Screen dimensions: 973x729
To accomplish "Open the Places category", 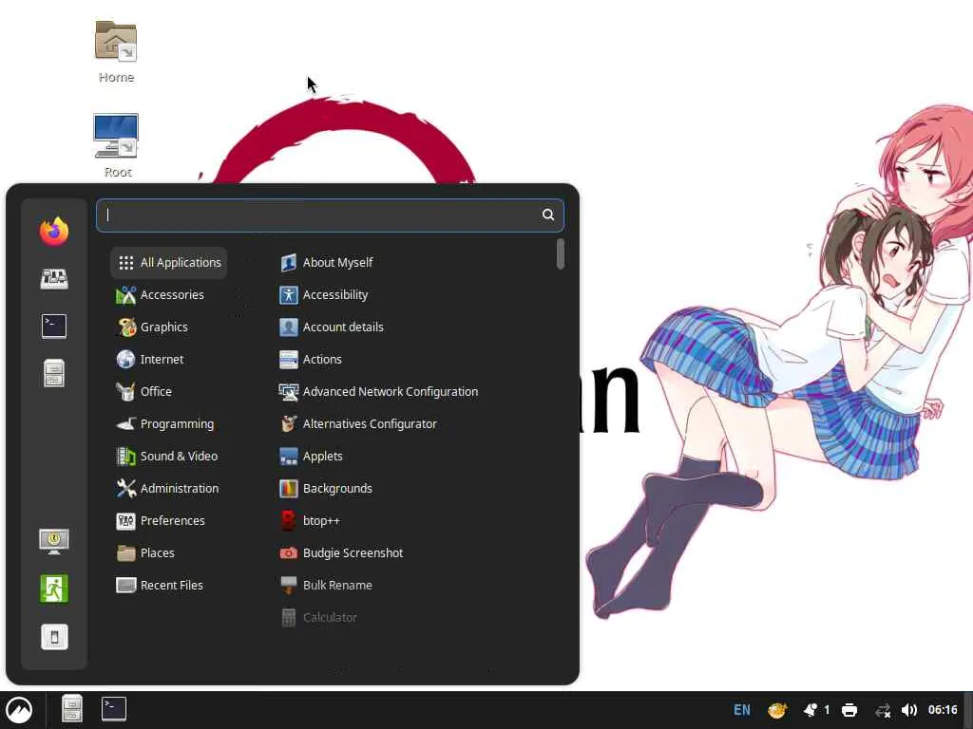I will click(x=145, y=552).
